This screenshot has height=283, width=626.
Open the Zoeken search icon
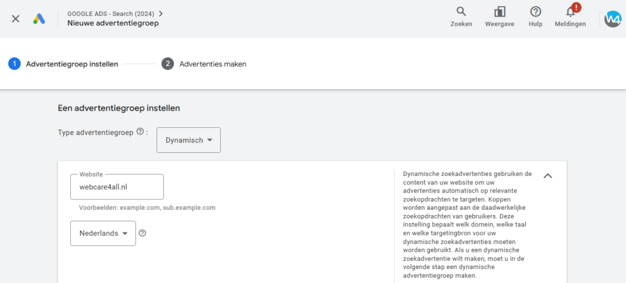(x=461, y=12)
